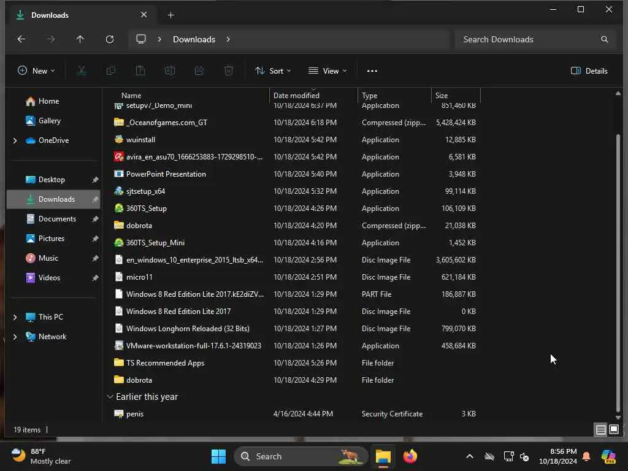Click the 360TS_Setup file icon

point(118,209)
